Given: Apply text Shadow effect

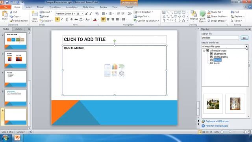Looking at the screenshot, I should coord(71,19).
